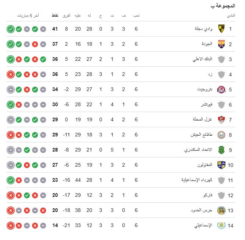Viewport: 245px width, 240px height.
Task: Click the outlined latest-match loss icon for الإسماعيلي
Action: (x=10, y=226)
